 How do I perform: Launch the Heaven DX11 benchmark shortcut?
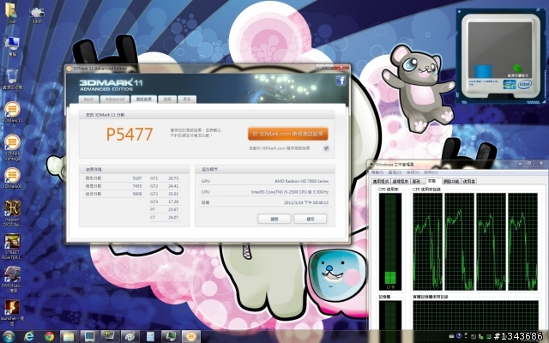click(x=12, y=213)
